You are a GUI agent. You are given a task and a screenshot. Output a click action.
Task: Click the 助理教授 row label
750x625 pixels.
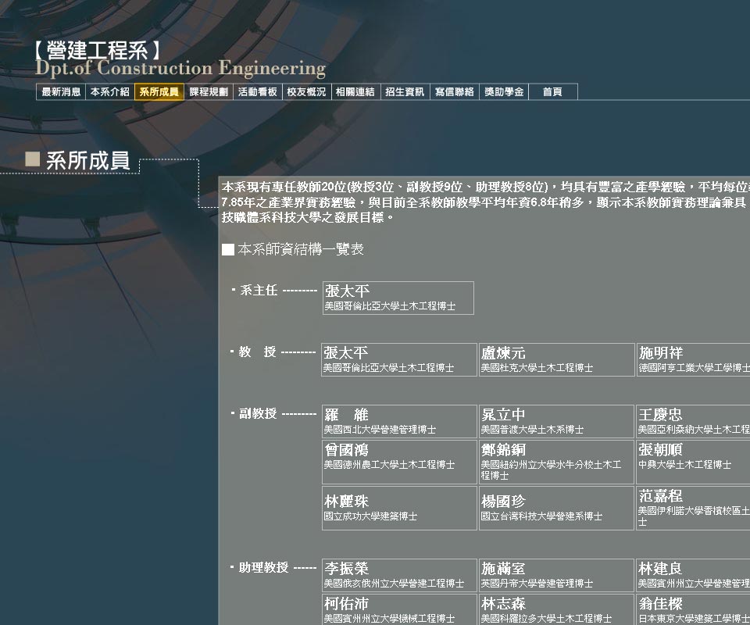point(263,567)
